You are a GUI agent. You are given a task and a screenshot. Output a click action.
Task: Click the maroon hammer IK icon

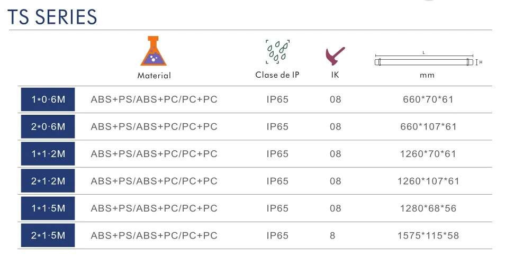(x=333, y=54)
